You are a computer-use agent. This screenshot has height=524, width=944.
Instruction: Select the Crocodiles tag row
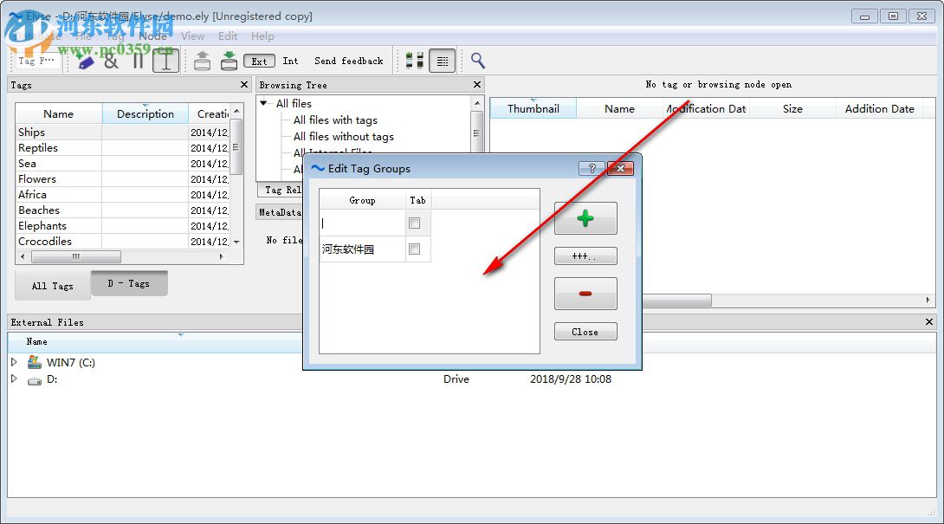(123, 242)
